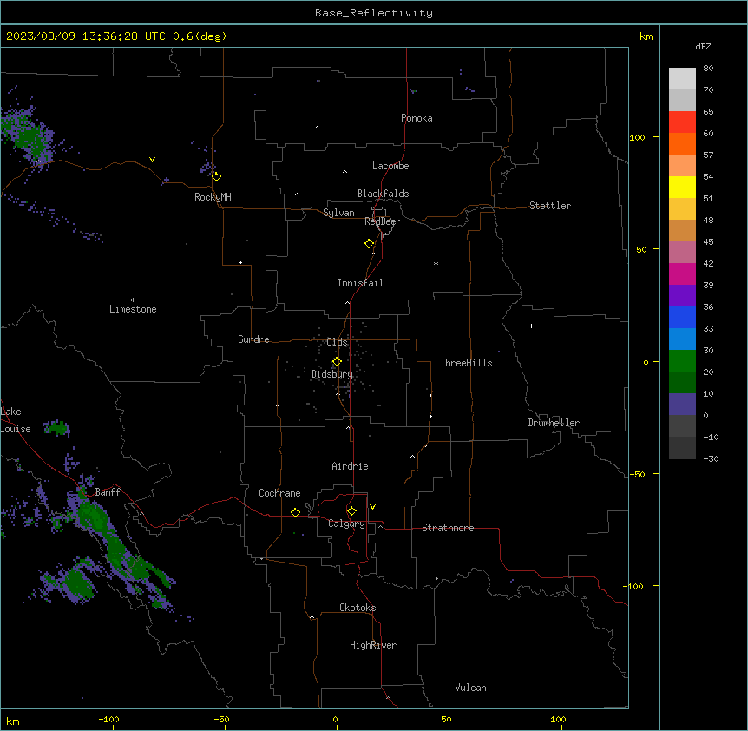Click the white caret marker southwest of Ponoka
The height and width of the screenshot is (731, 748).
(x=318, y=128)
